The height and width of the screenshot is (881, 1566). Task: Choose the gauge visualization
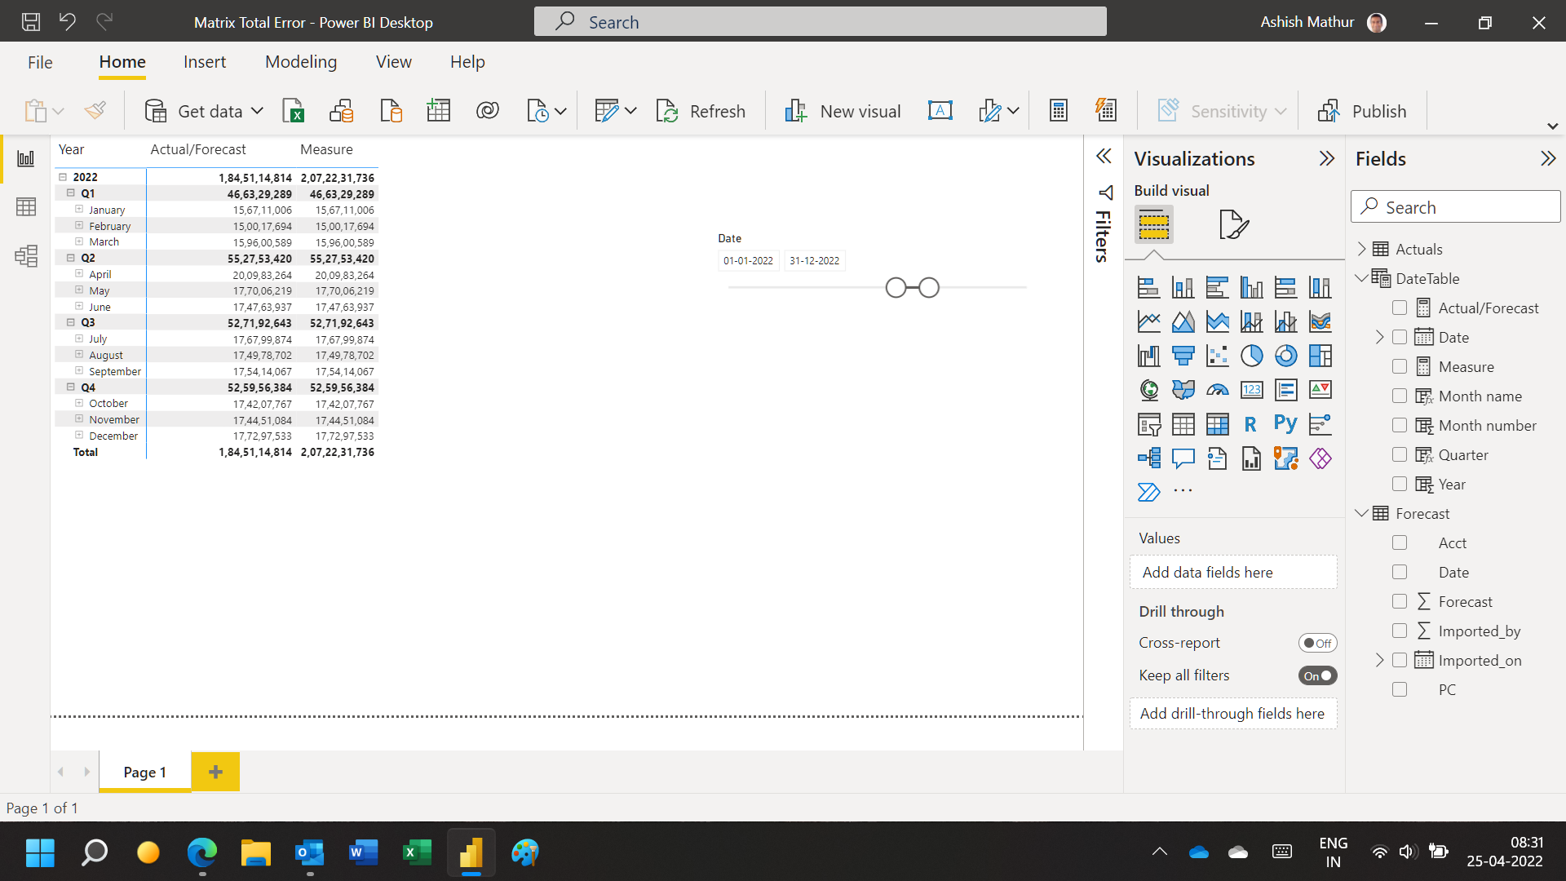coord(1217,390)
